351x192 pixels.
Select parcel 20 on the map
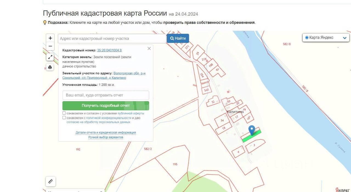click(x=237, y=103)
